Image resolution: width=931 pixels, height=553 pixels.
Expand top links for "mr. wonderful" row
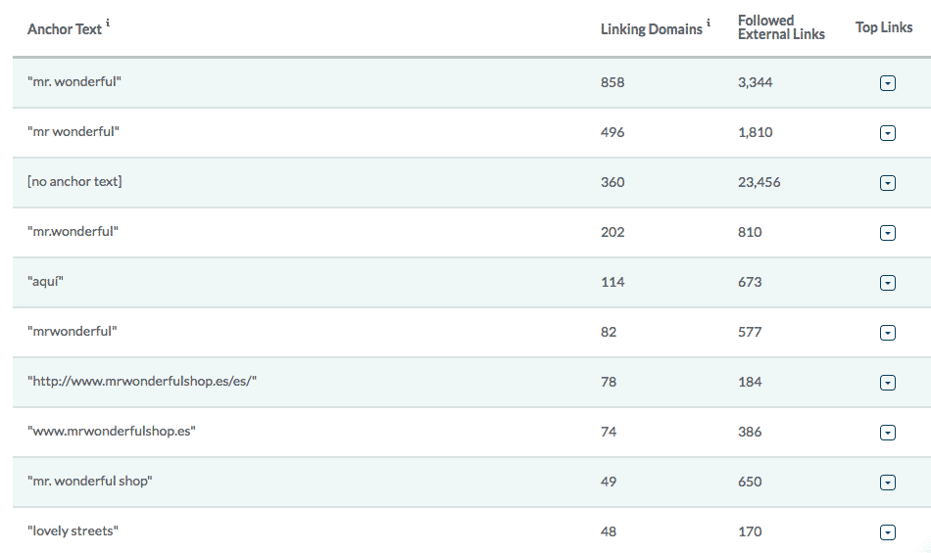888,83
